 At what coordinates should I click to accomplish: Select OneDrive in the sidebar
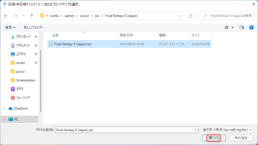pyautogui.click(x=21, y=109)
